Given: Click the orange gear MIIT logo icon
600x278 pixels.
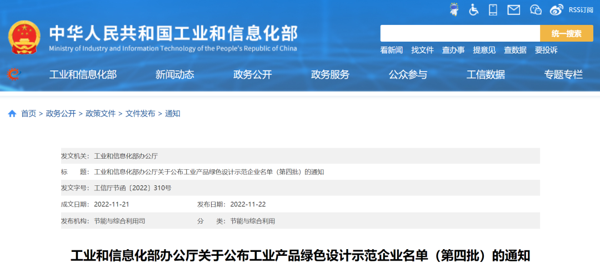Looking at the screenshot, I should pos(13,74).
